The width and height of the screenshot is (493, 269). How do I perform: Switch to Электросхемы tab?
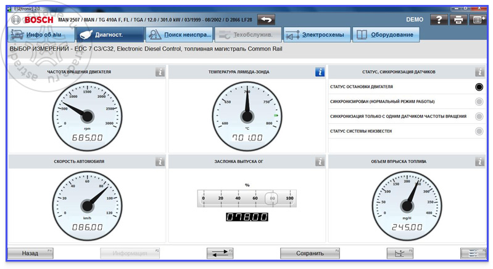click(317, 34)
